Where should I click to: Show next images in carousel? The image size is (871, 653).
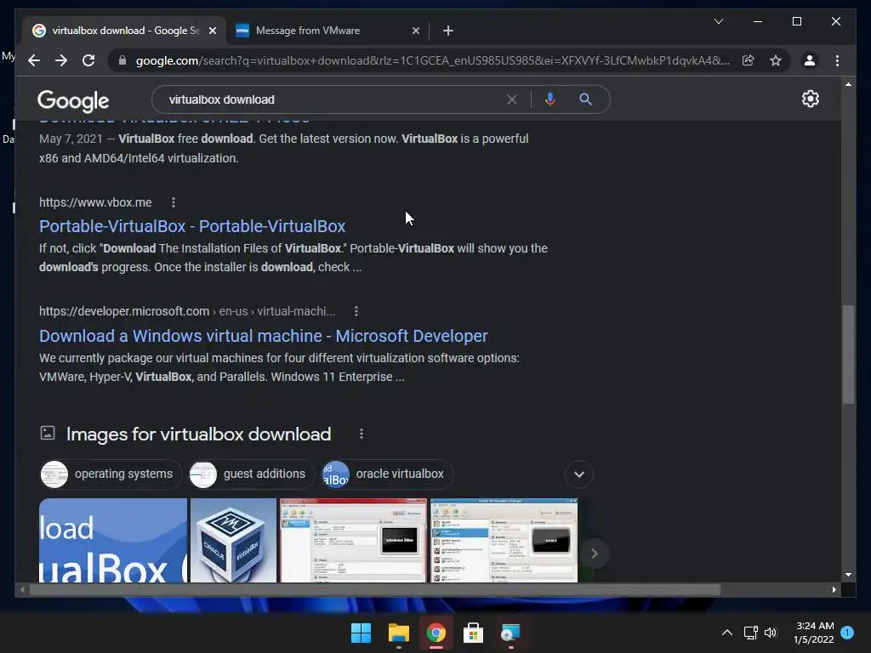coord(594,553)
